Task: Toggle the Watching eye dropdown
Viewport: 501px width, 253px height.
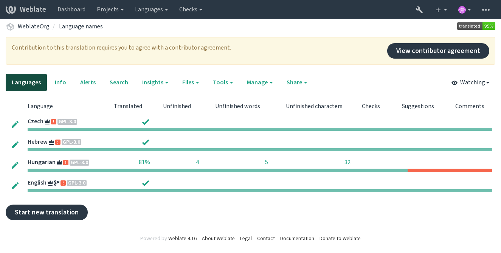Action: pos(470,82)
